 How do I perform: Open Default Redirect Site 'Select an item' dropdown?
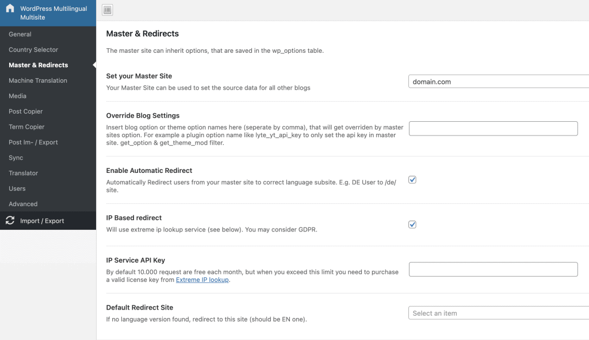(499, 313)
